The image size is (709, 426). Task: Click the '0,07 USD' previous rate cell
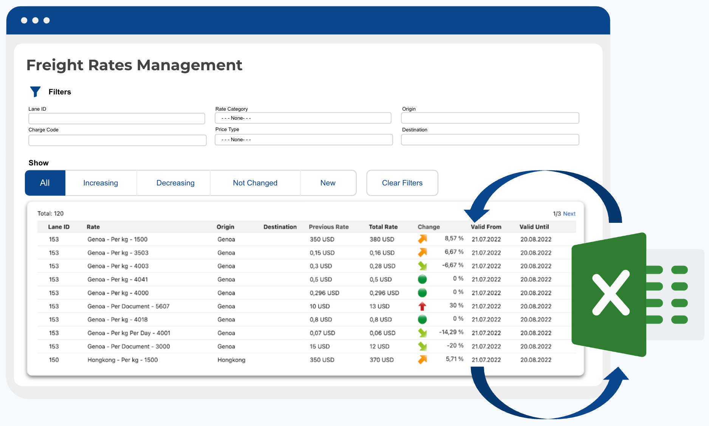click(x=322, y=333)
